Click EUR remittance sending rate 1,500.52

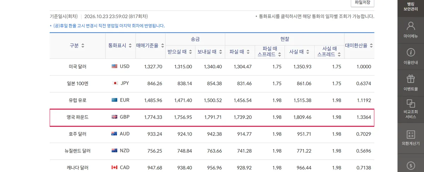point(213,100)
